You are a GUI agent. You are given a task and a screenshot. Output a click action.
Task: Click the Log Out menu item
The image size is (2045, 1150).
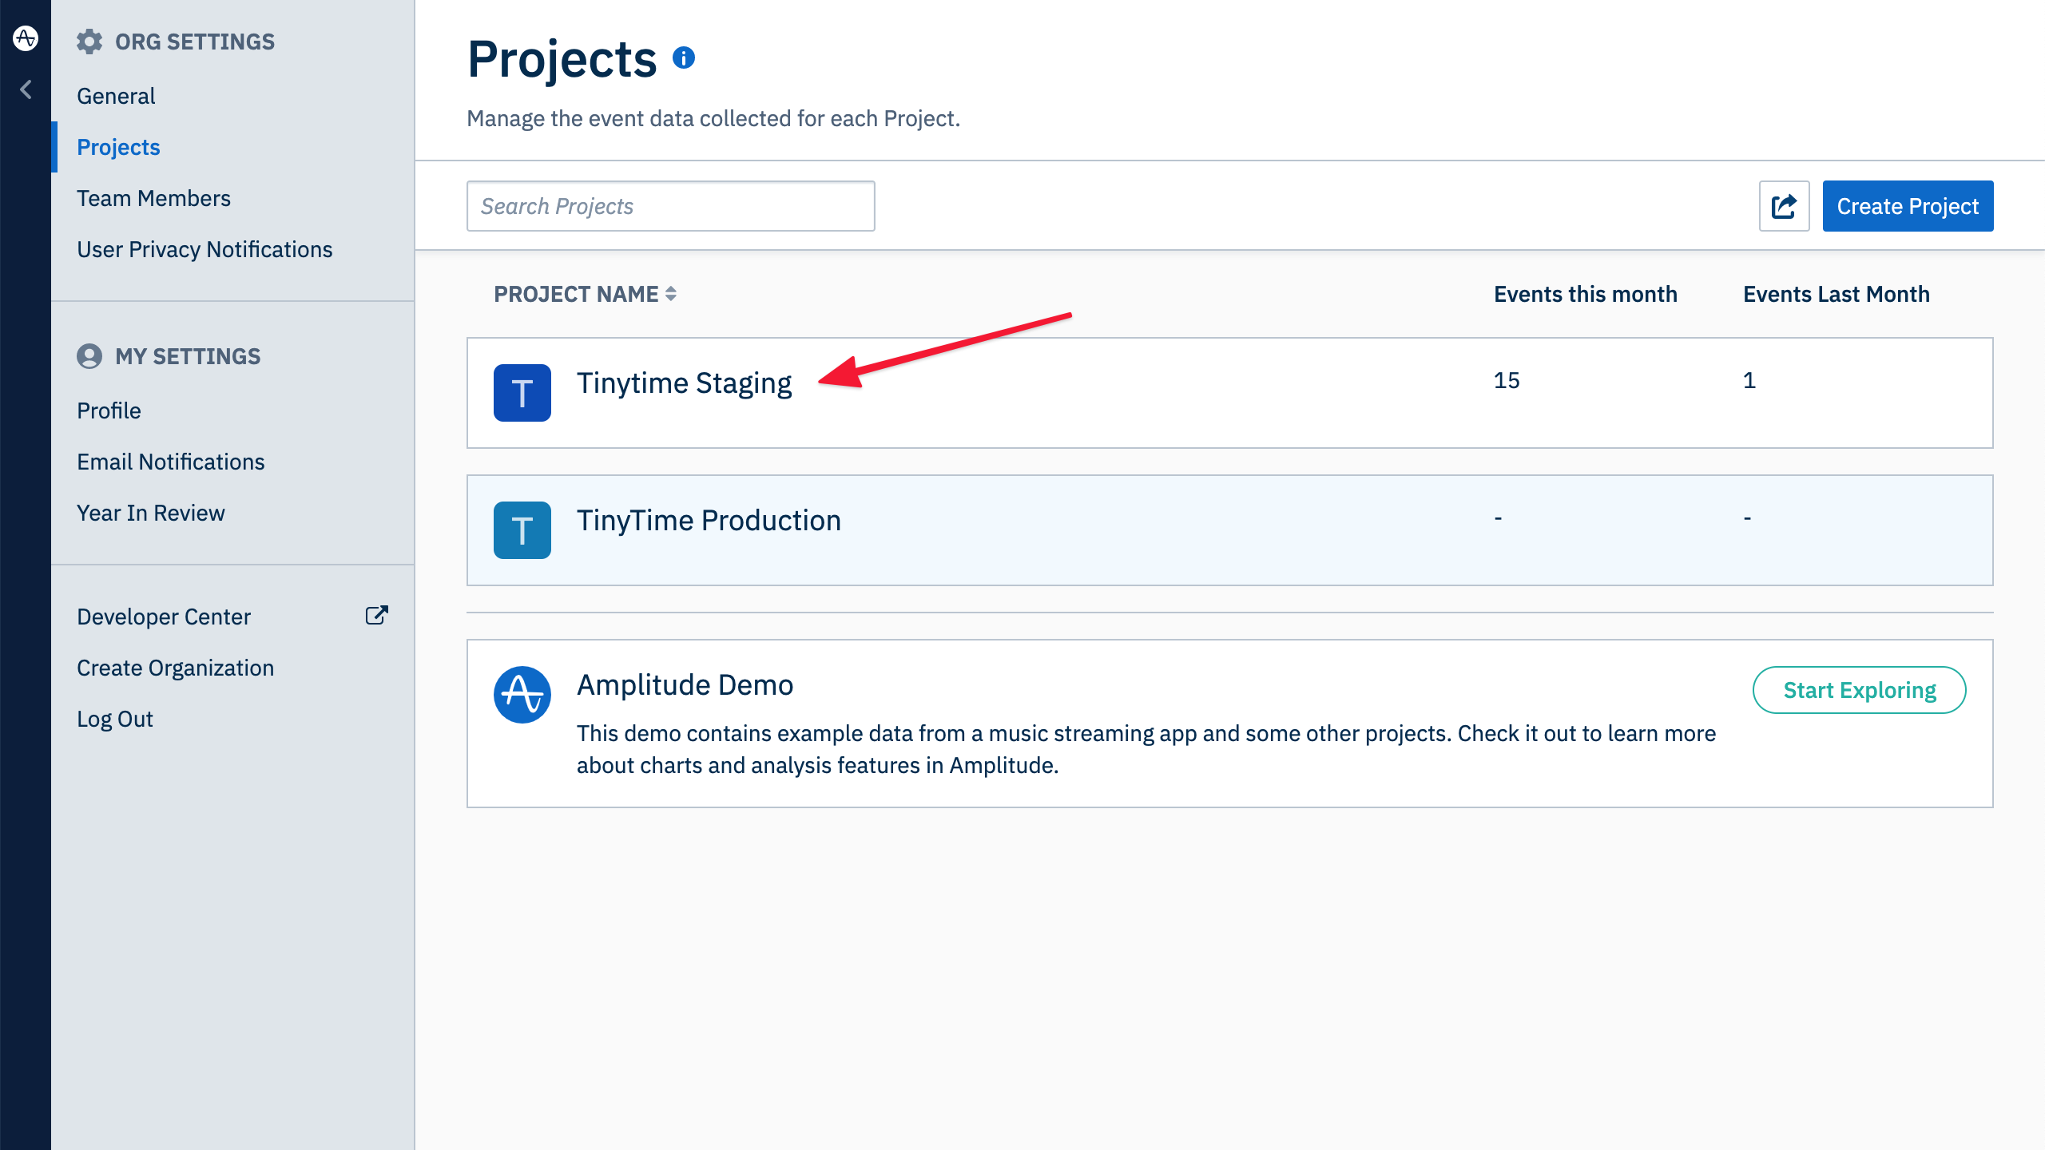(117, 719)
